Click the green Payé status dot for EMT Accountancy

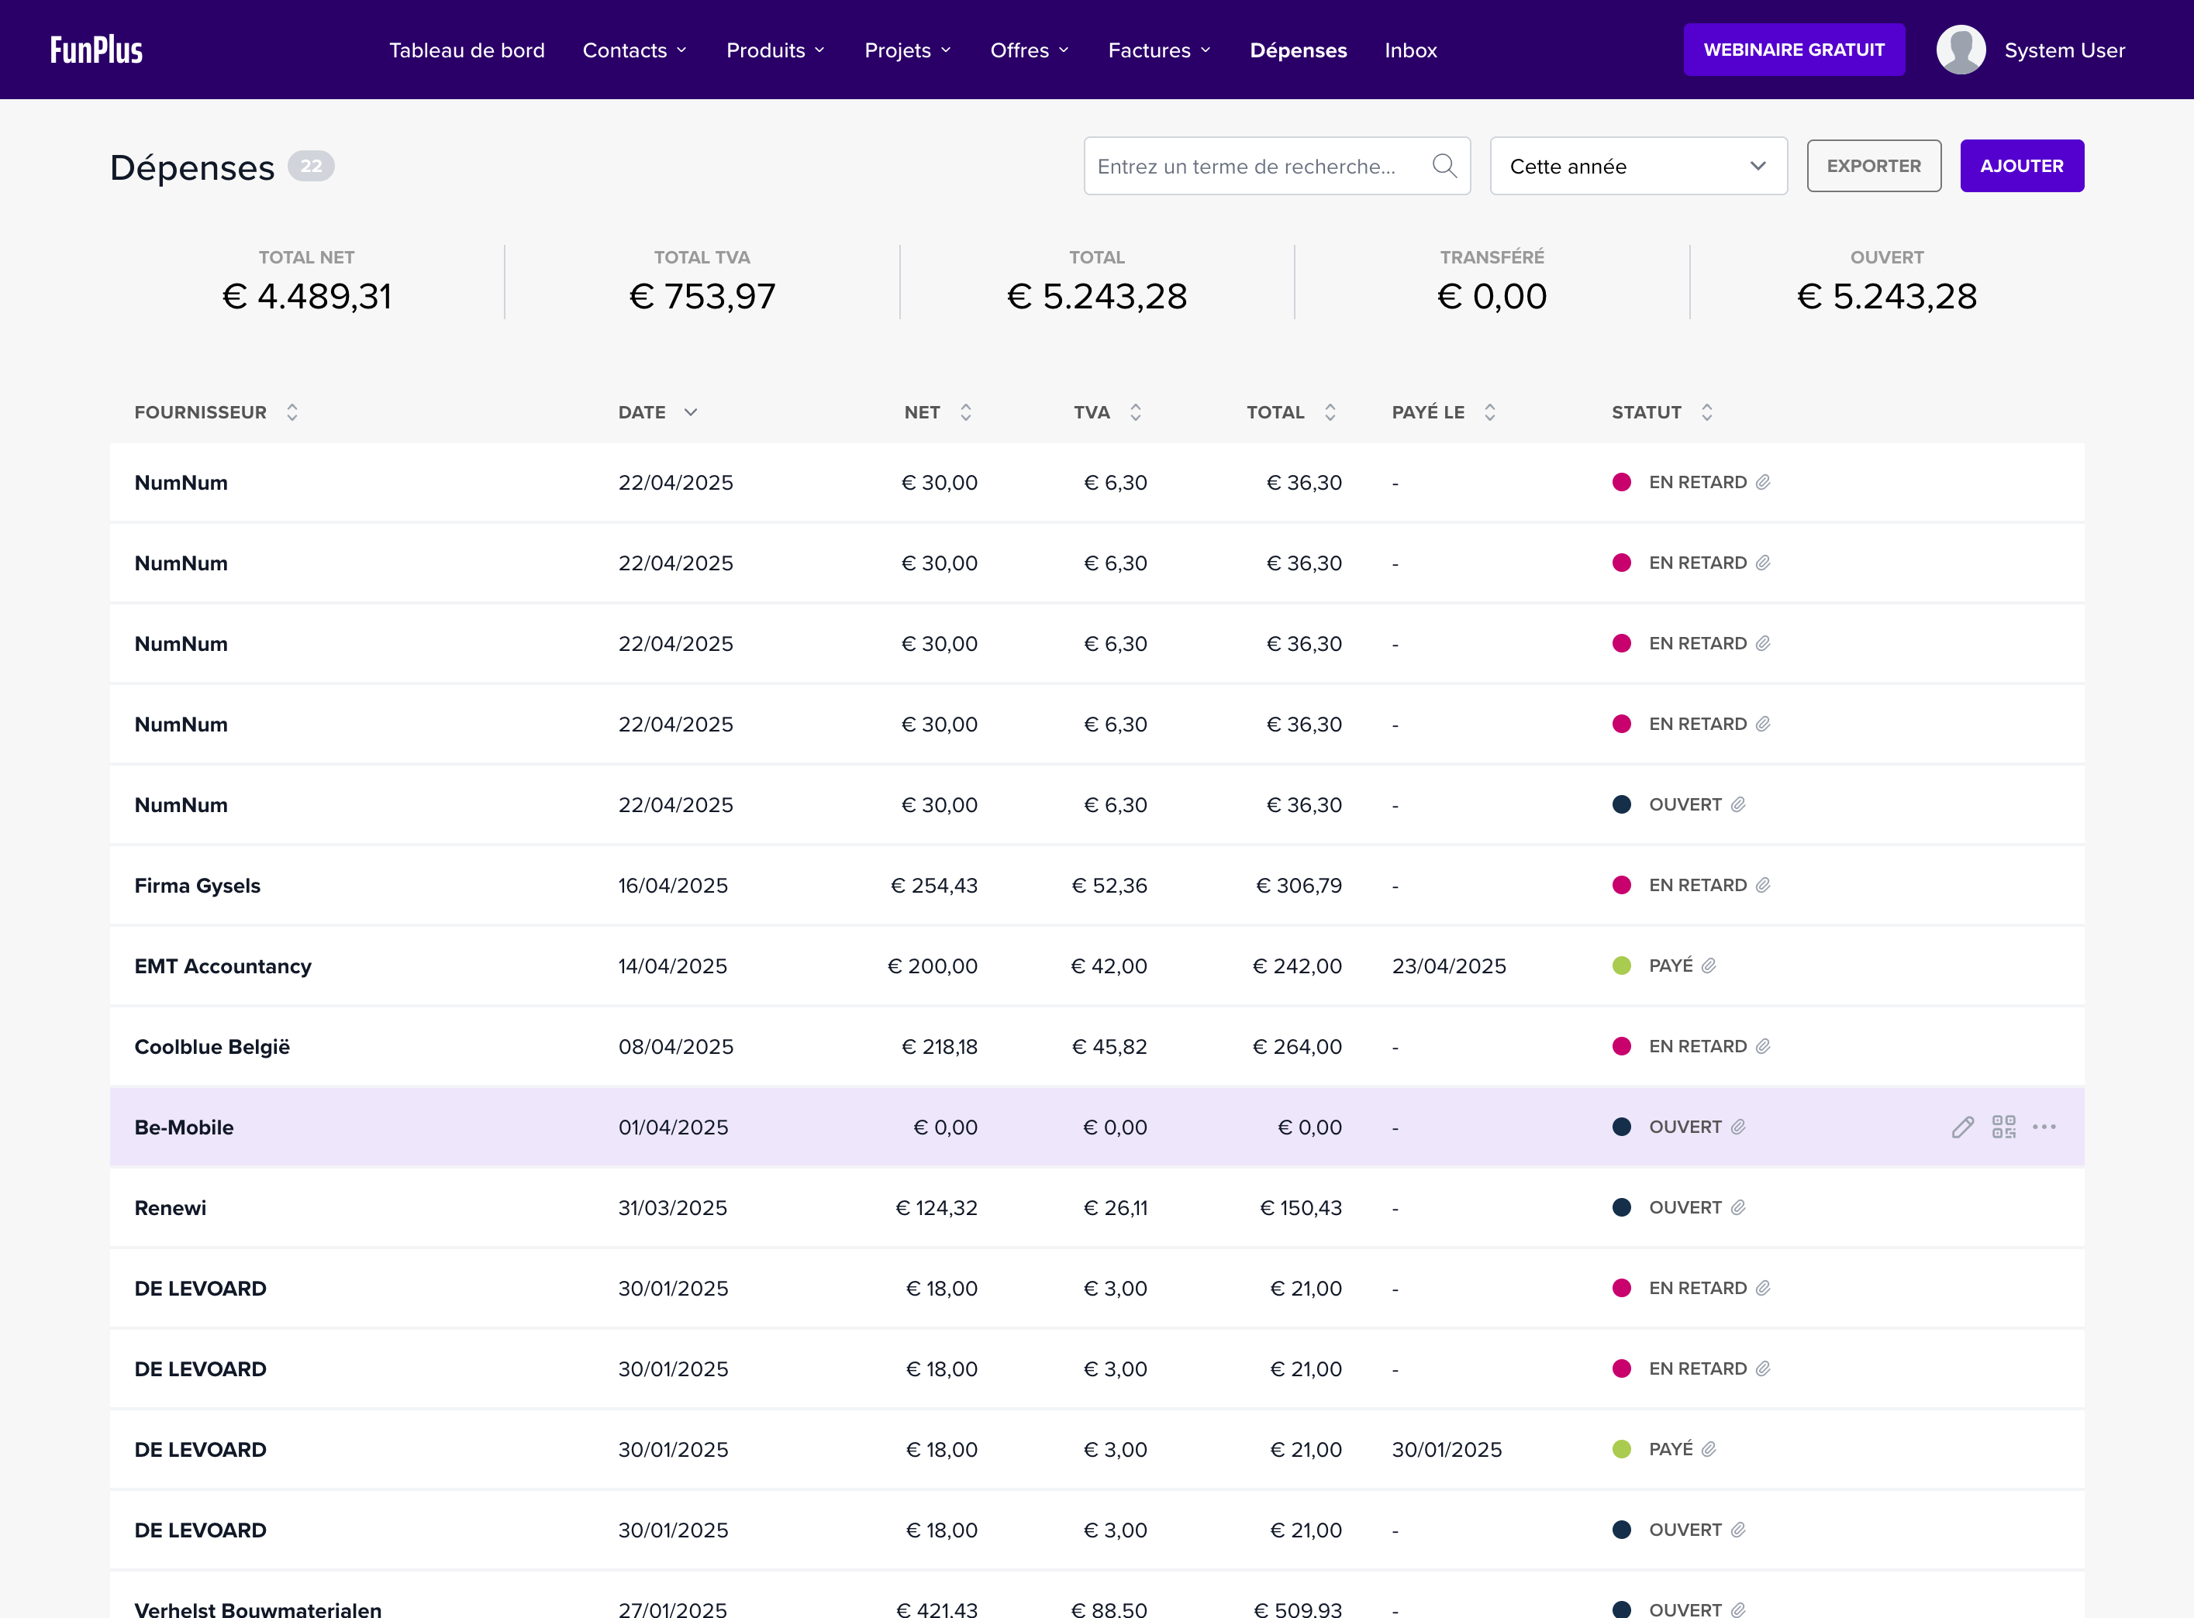tap(1622, 966)
